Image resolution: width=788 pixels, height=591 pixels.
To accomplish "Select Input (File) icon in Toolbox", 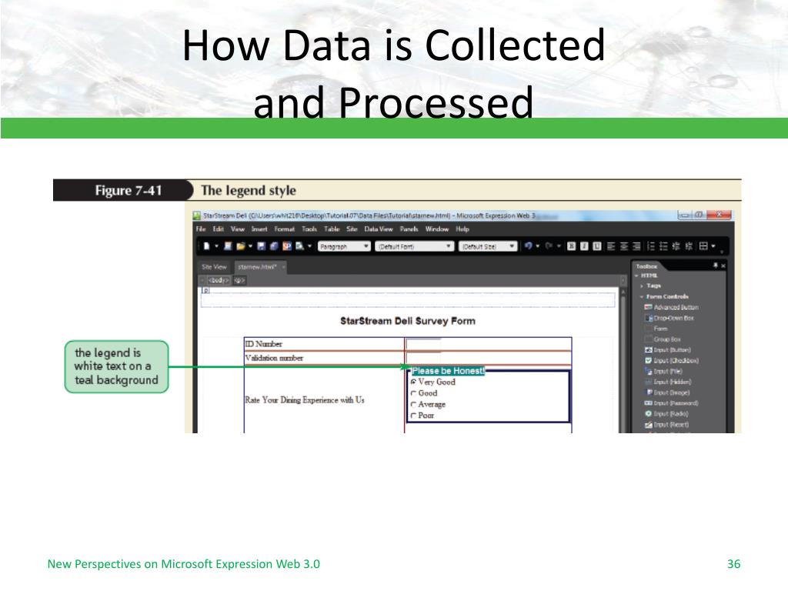I will [x=648, y=371].
